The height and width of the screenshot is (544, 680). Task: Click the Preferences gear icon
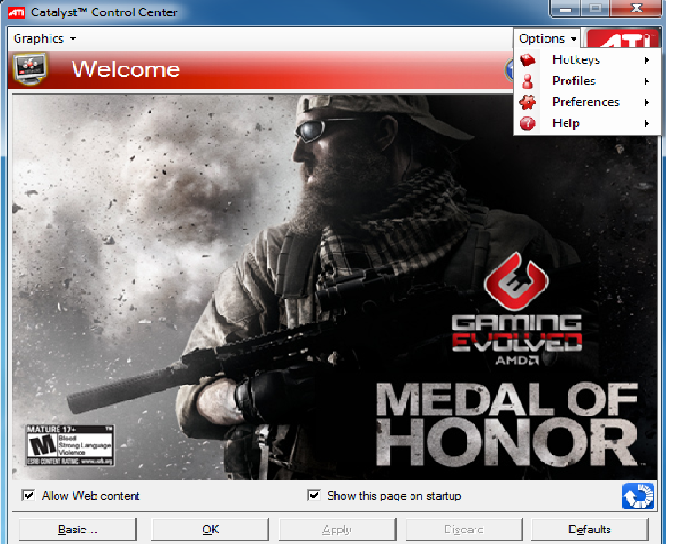click(x=528, y=103)
